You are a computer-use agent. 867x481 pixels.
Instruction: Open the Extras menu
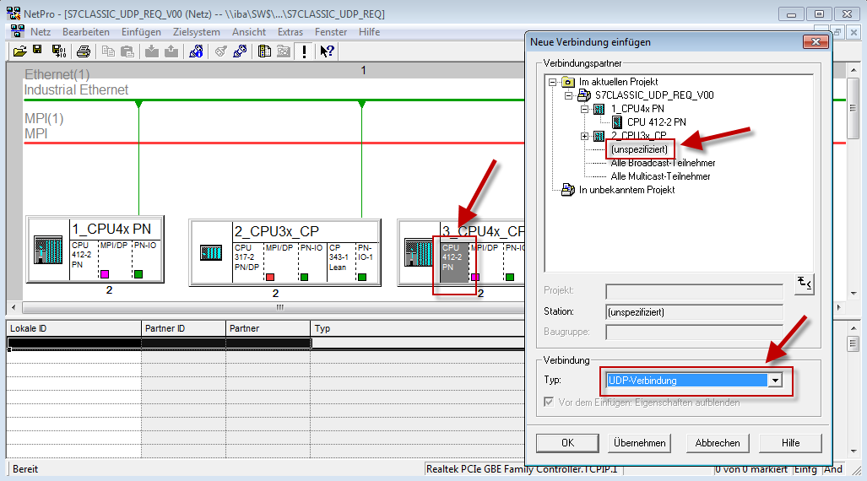(290, 32)
